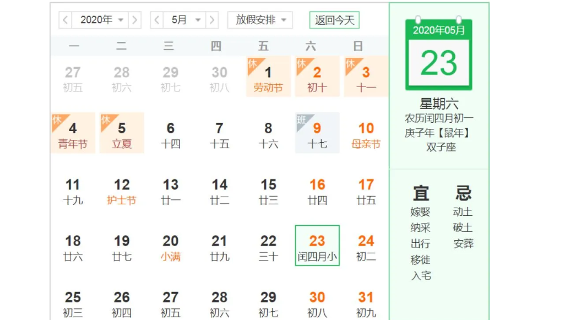Click the next year arrow

click(135, 20)
